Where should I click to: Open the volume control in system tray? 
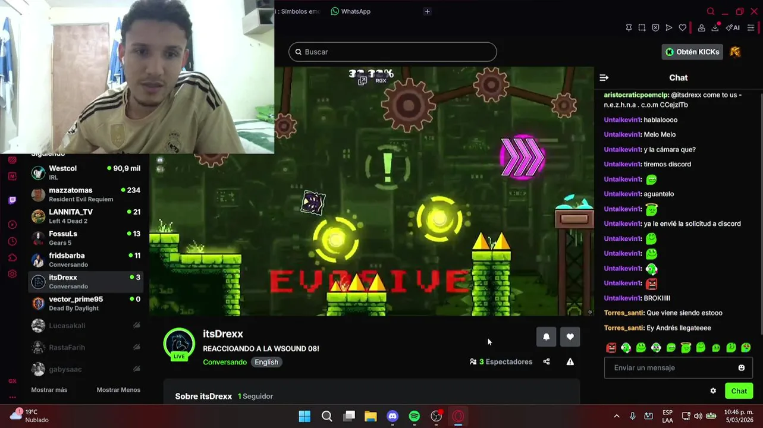click(698, 416)
